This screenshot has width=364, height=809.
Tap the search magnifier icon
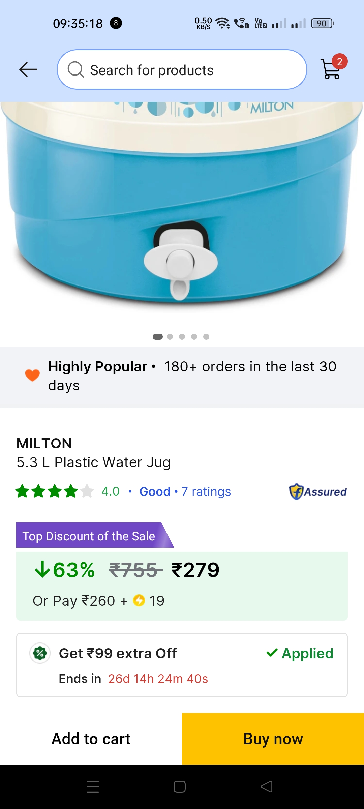pyautogui.click(x=75, y=70)
